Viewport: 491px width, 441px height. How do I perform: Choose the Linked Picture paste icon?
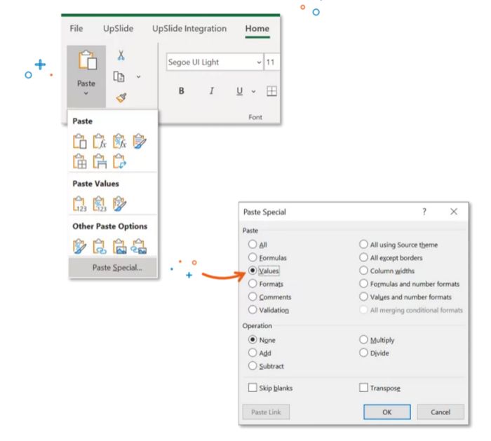click(x=140, y=246)
